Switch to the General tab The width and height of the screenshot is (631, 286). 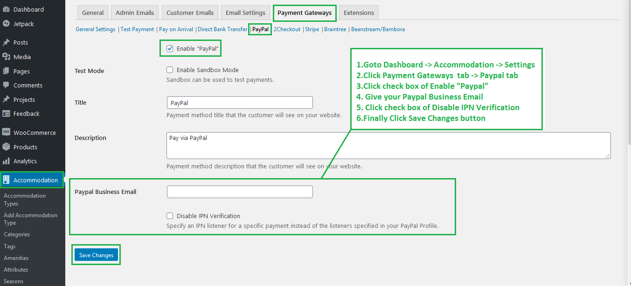pyautogui.click(x=93, y=13)
